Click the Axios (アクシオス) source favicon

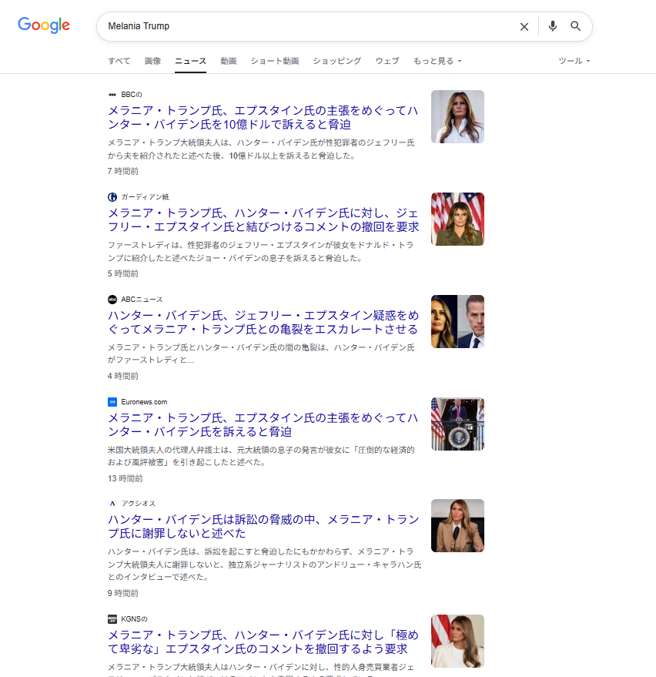[x=112, y=504]
